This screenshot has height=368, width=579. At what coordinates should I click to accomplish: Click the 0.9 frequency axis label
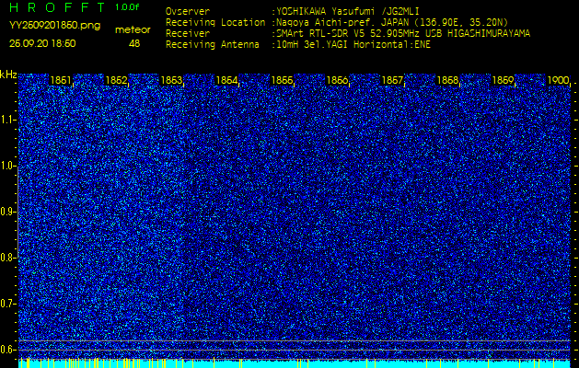click(8, 211)
